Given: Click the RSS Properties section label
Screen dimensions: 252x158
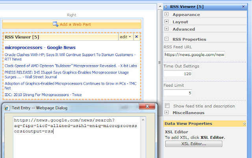Looking at the screenshot, I should [x=189, y=39].
